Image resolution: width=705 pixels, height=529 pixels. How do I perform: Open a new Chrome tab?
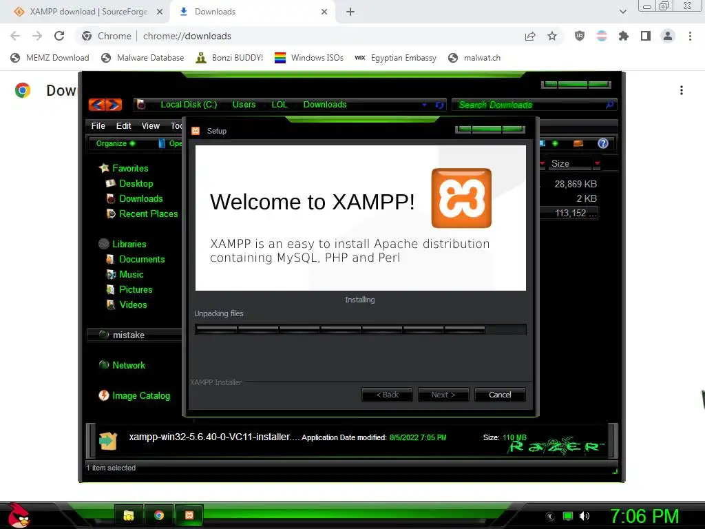tap(350, 12)
